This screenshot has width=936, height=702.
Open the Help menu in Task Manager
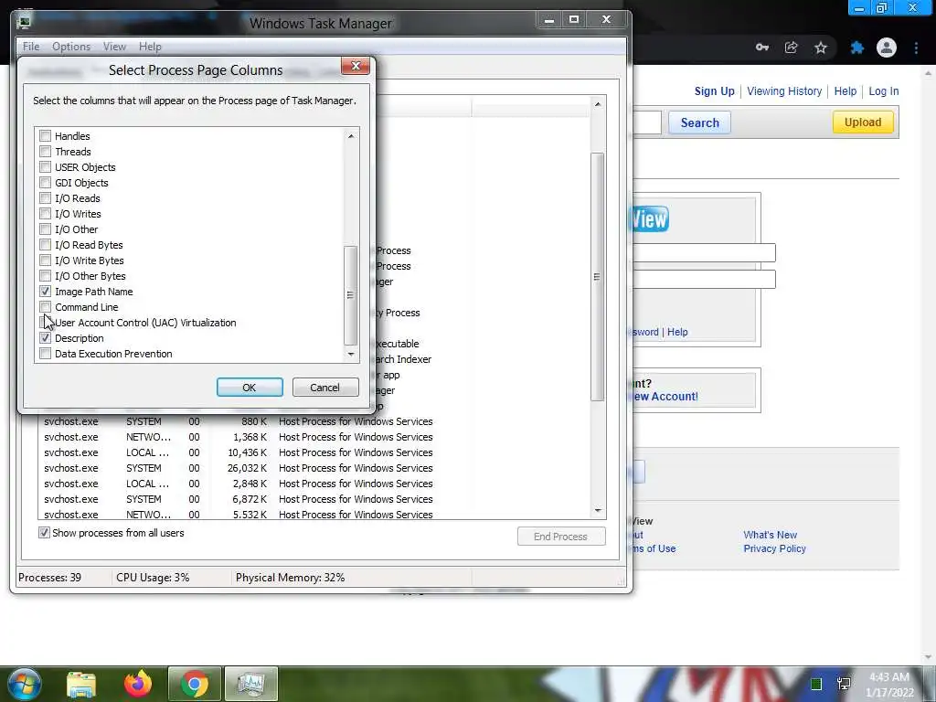point(150,47)
